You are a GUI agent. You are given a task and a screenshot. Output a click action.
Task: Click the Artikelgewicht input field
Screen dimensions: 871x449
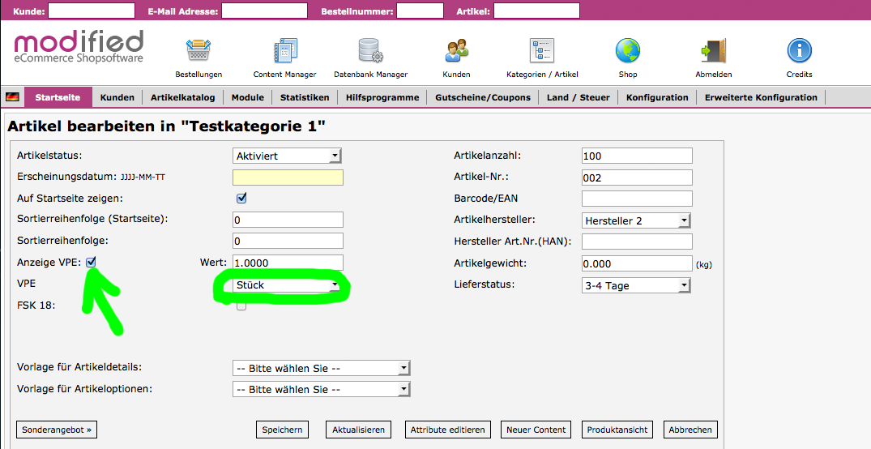click(x=637, y=263)
